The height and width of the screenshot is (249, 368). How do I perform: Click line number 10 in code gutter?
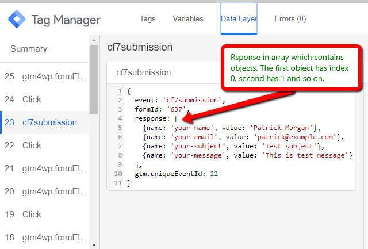point(118,174)
